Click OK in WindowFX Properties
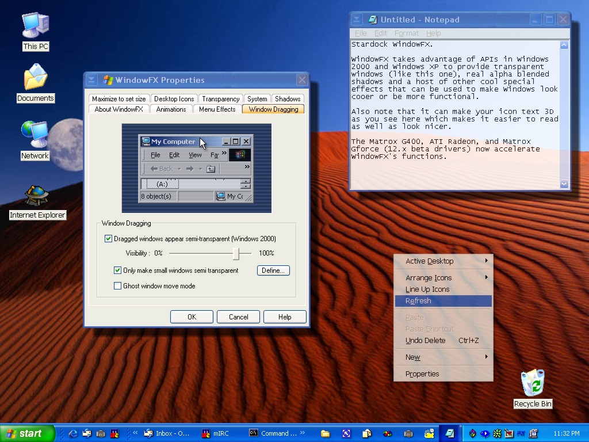 click(x=192, y=317)
